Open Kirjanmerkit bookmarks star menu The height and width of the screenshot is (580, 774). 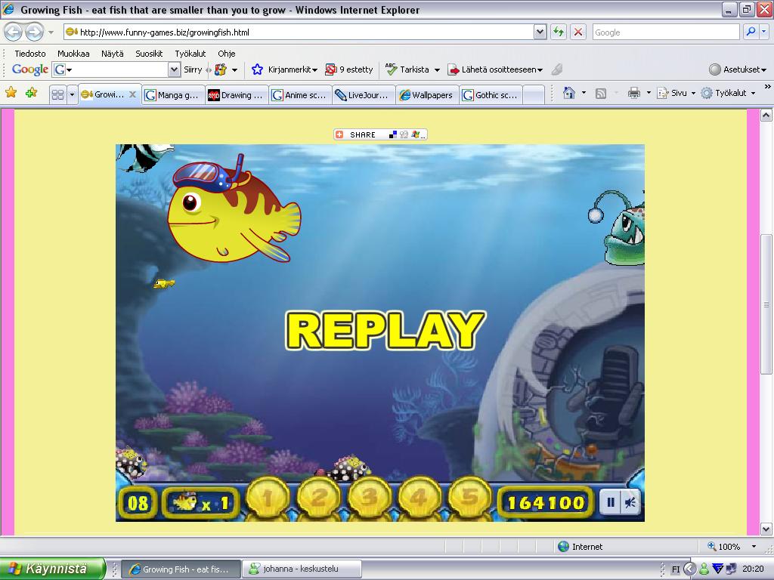284,69
